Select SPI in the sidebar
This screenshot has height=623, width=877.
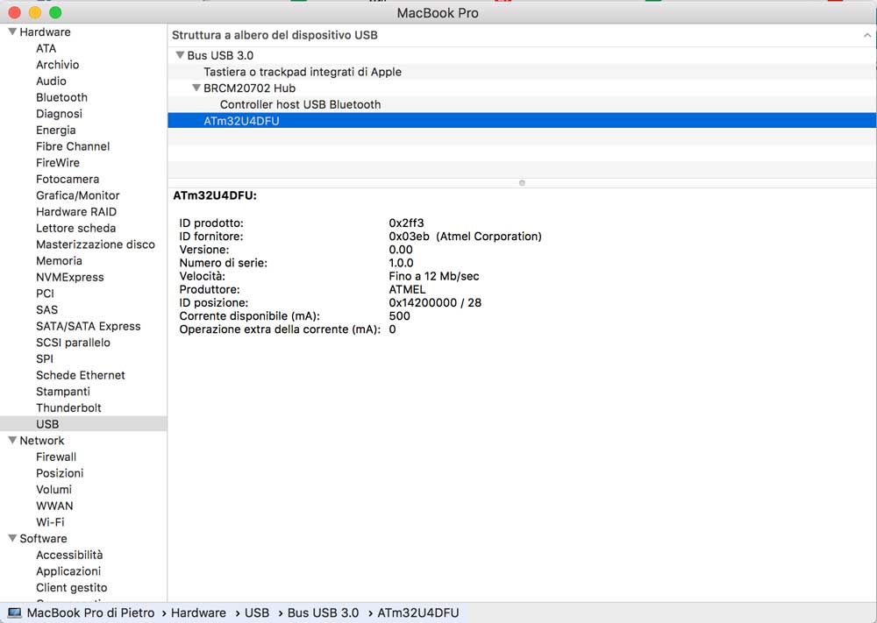pyautogui.click(x=44, y=358)
